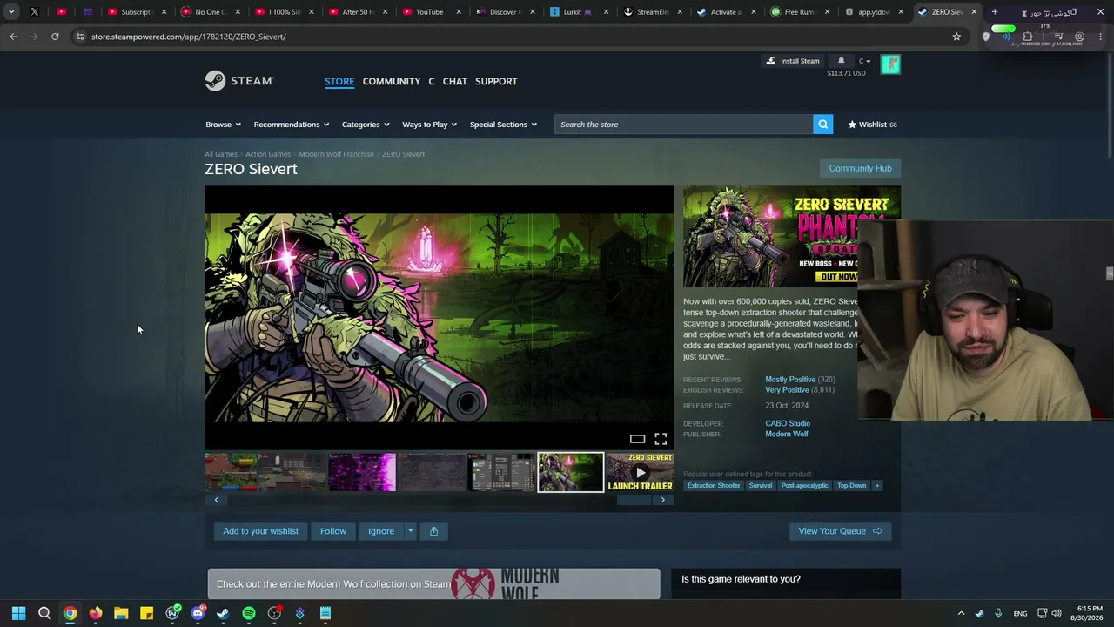This screenshot has height=627, width=1114.
Task: Open the SUPPORT menu item
Action: coord(496,81)
